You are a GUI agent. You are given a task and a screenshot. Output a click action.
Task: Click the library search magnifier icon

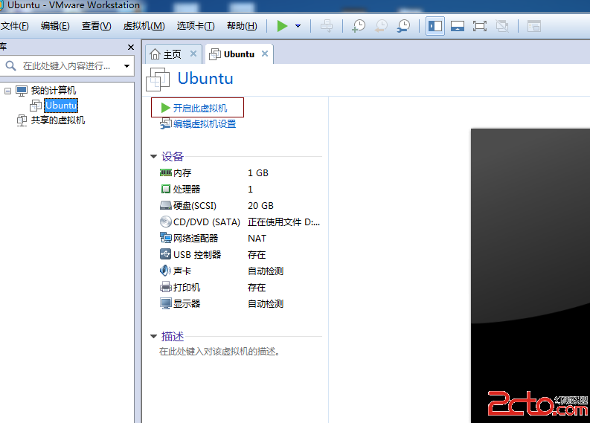(x=10, y=66)
